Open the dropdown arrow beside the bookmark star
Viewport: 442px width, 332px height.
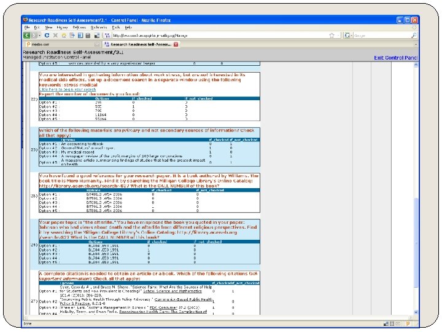click(338, 35)
